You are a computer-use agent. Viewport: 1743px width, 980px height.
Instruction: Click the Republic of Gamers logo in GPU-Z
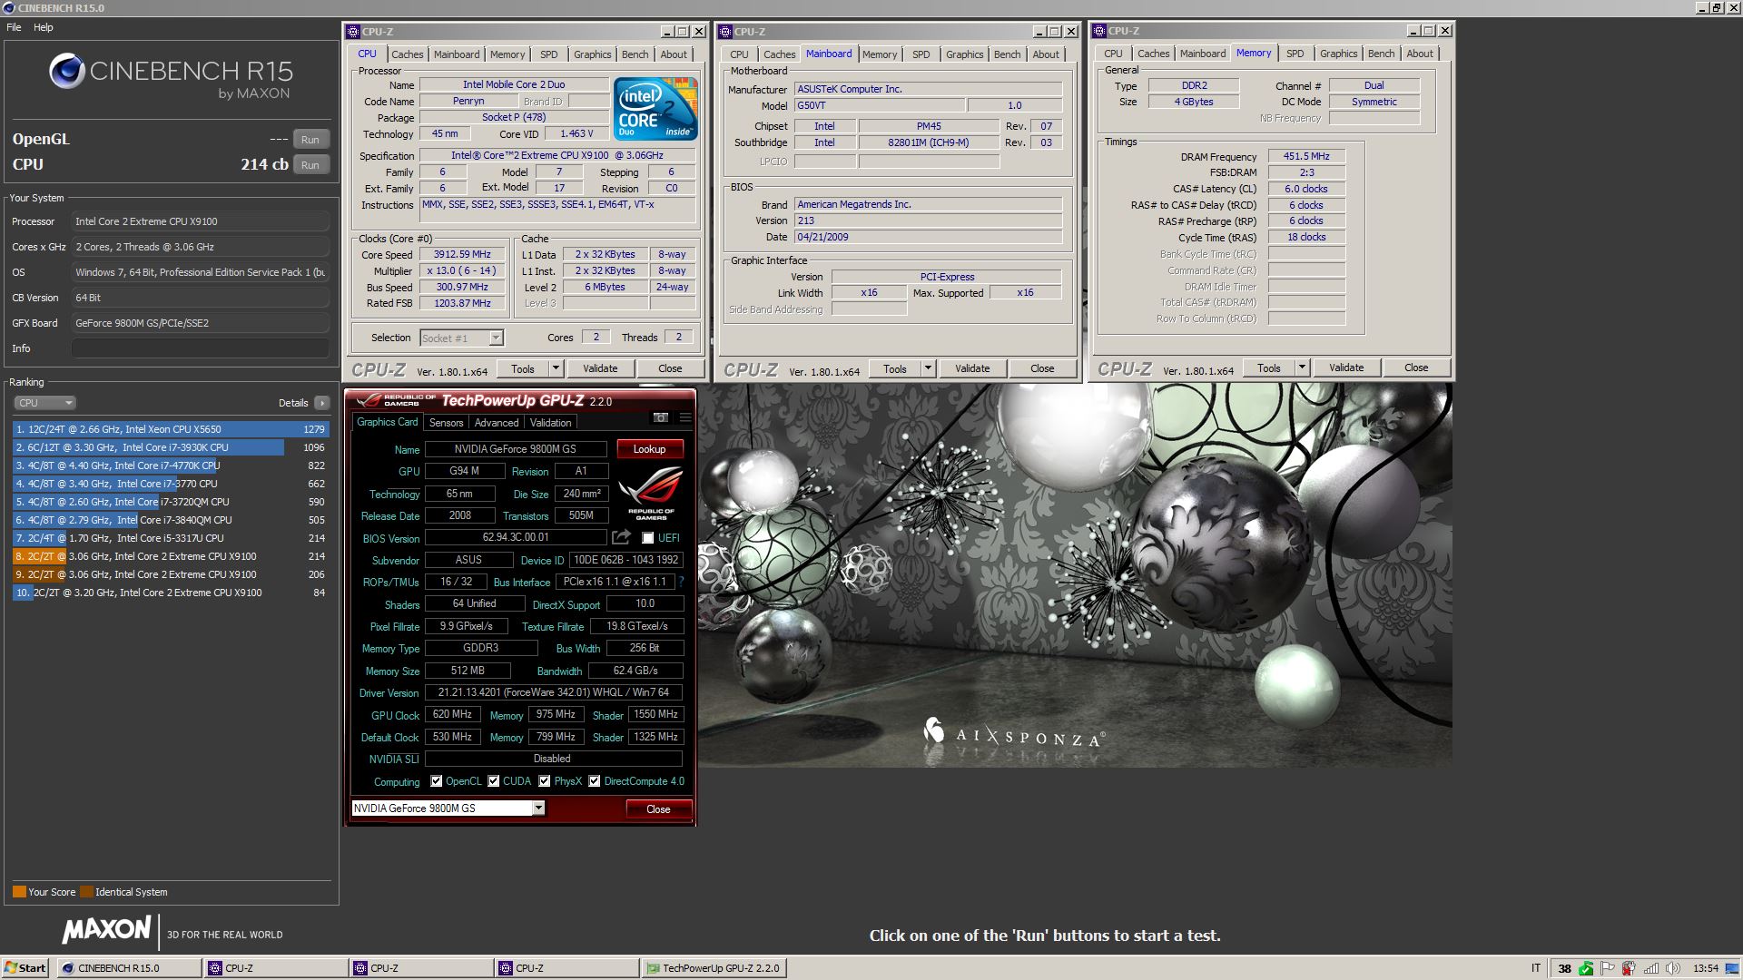[651, 493]
